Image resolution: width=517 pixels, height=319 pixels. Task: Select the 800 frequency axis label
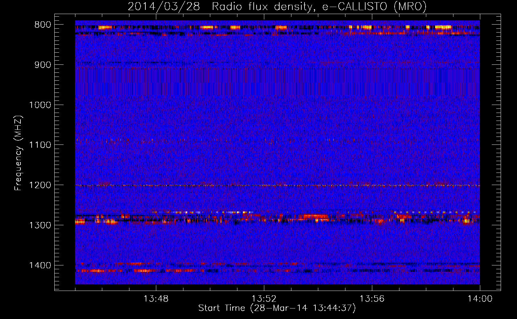click(x=43, y=25)
